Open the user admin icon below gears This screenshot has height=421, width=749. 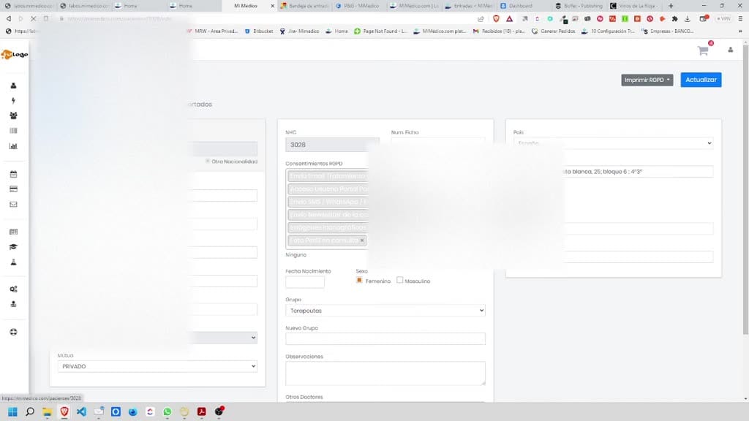pos(13,304)
